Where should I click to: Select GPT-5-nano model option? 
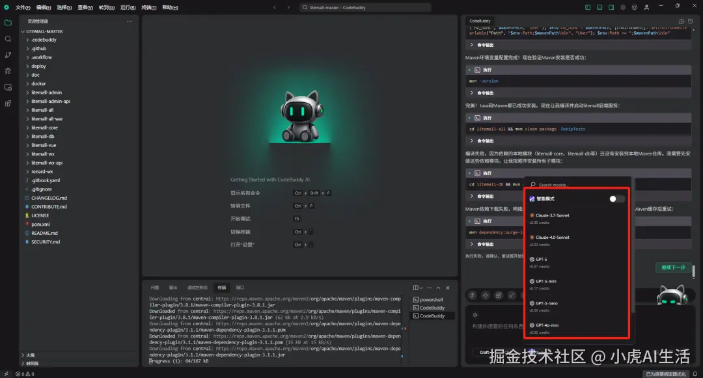tap(576, 306)
